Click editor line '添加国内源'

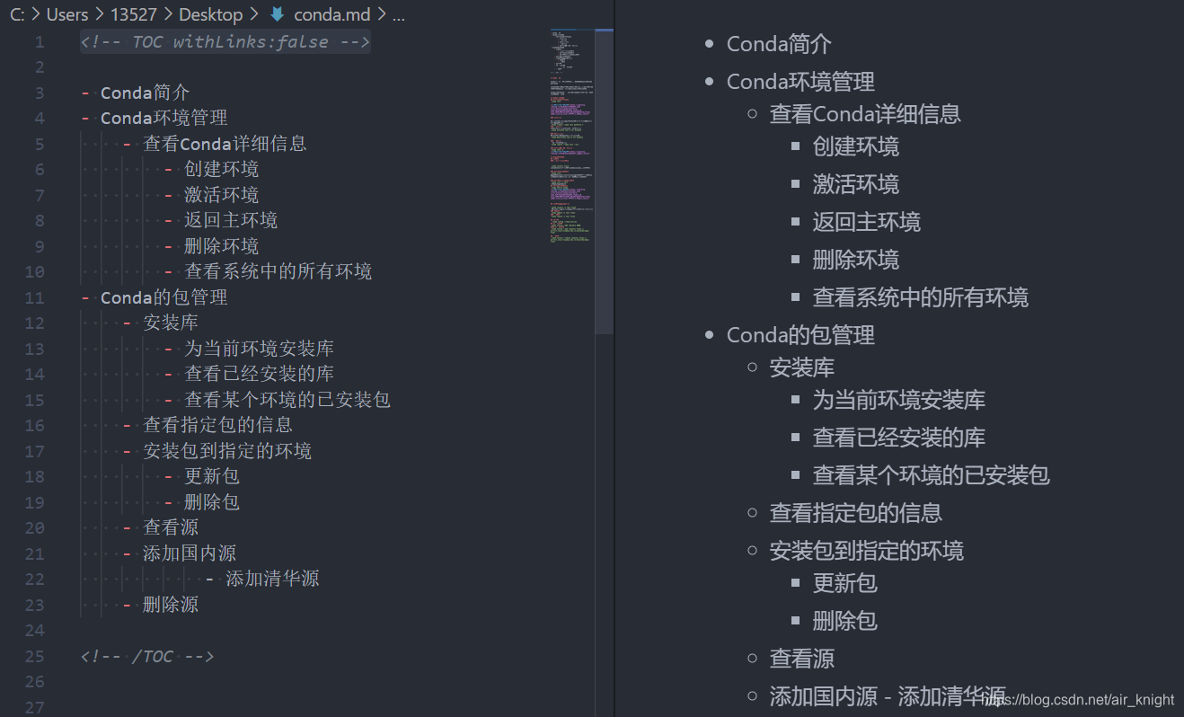click(x=190, y=553)
